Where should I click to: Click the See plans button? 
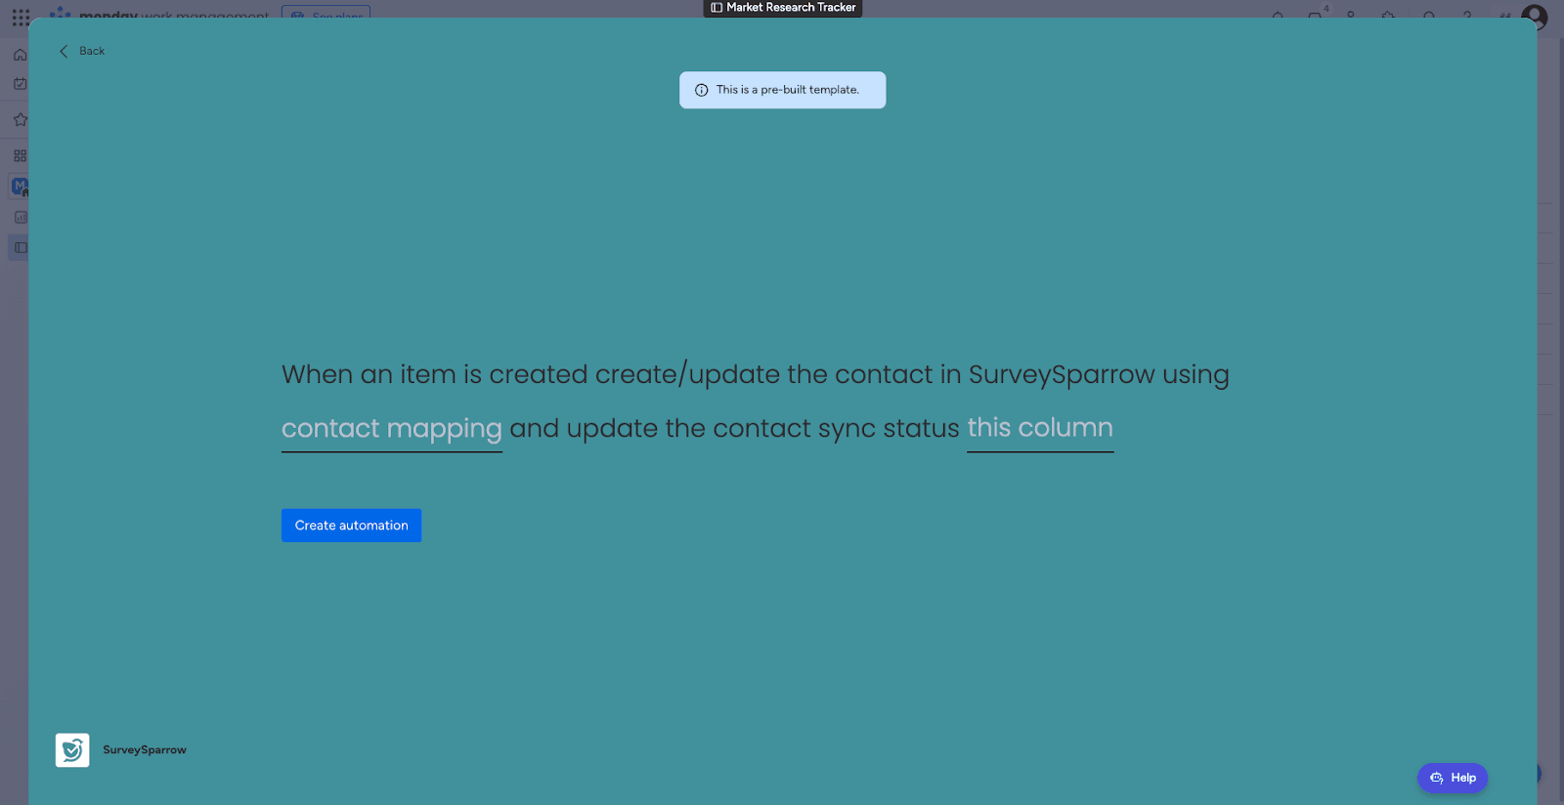coord(326,14)
